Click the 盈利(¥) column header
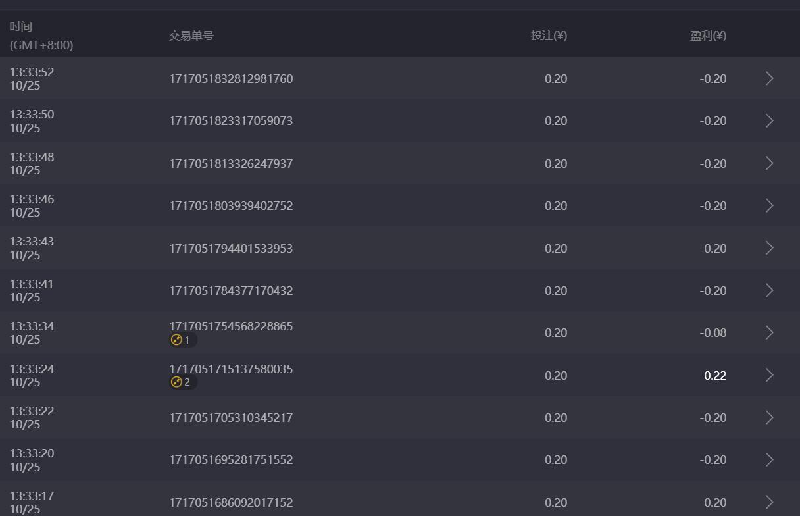The image size is (800, 516). point(708,36)
